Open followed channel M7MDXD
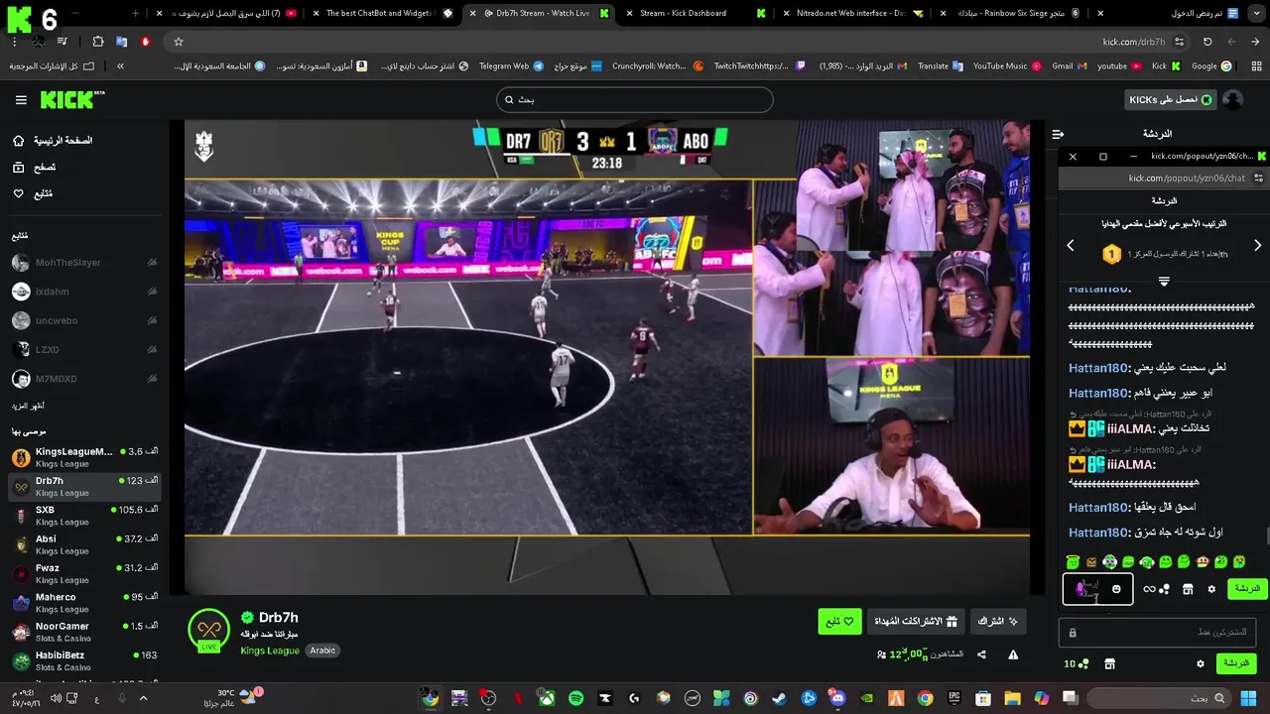This screenshot has height=714, width=1270. coord(84,379)
